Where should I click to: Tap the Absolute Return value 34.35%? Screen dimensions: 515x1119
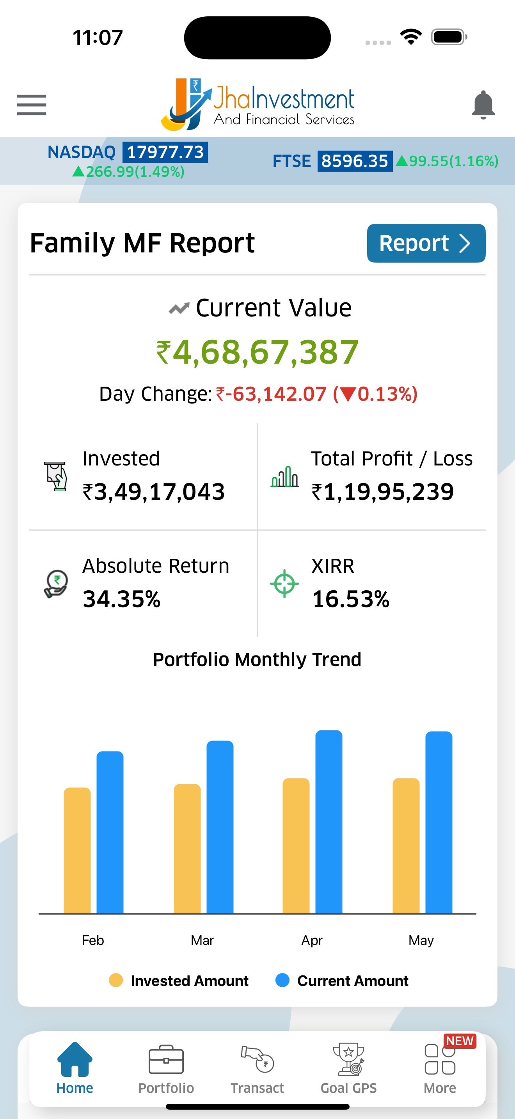click(122, 599)
